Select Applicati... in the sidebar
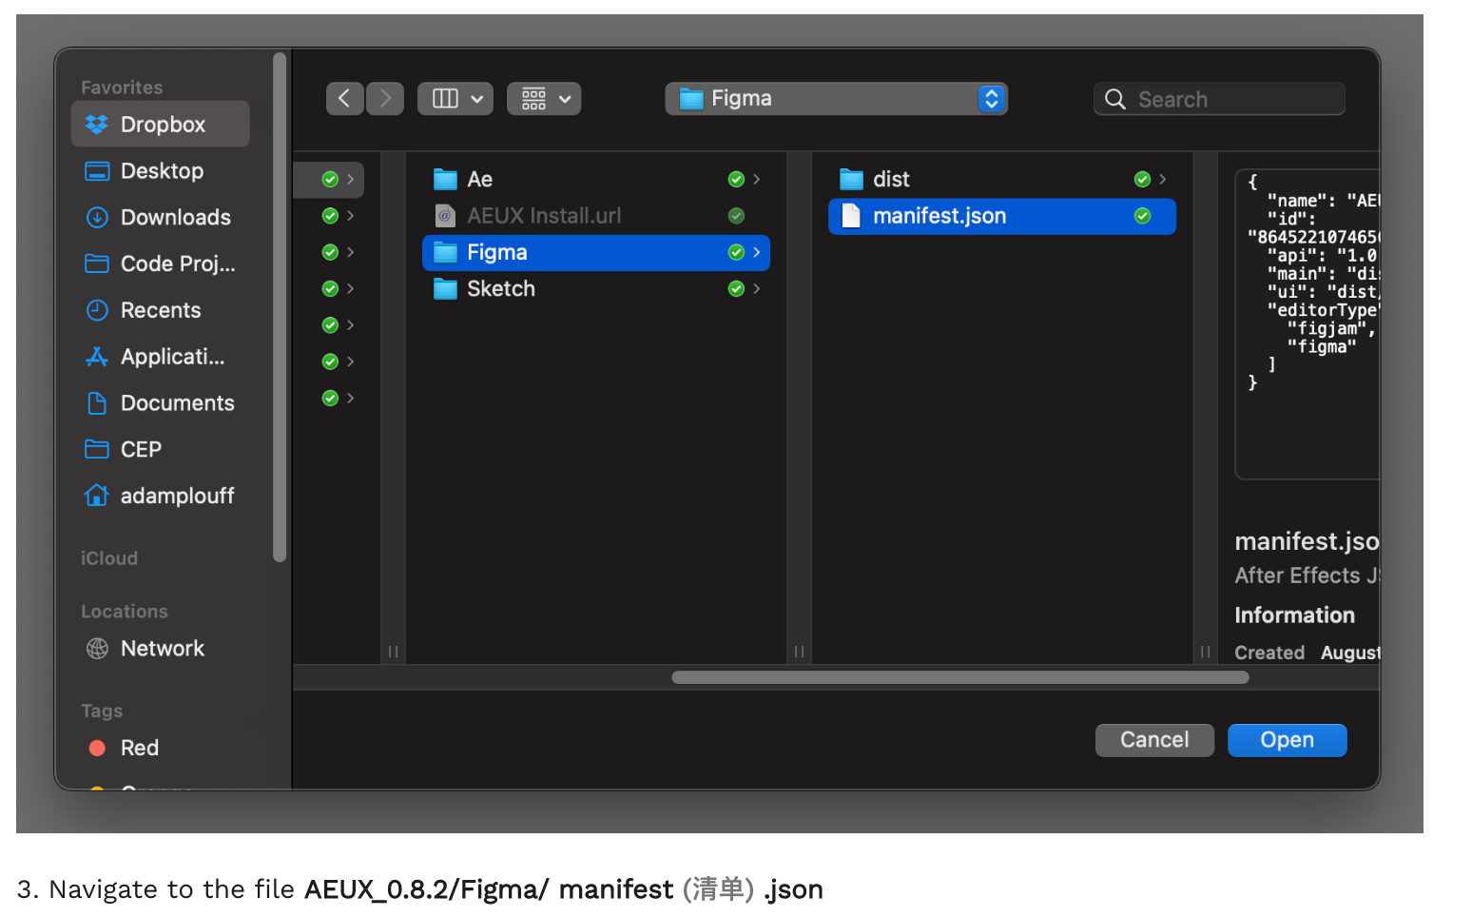The width and height of the screenshot is (1472, 917). click(x=161, y=357)
